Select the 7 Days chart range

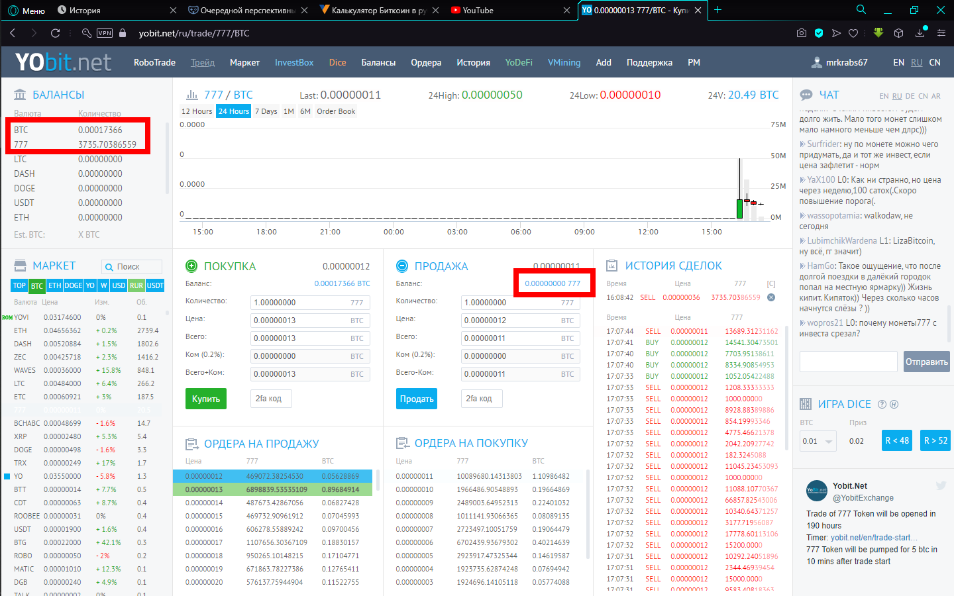[x=266, y=111]
